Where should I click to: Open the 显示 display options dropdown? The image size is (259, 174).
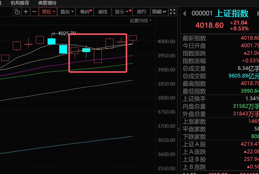click(122, 12)
